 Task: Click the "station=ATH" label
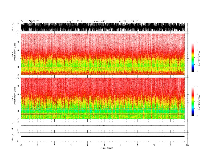(x=99, y=21)
